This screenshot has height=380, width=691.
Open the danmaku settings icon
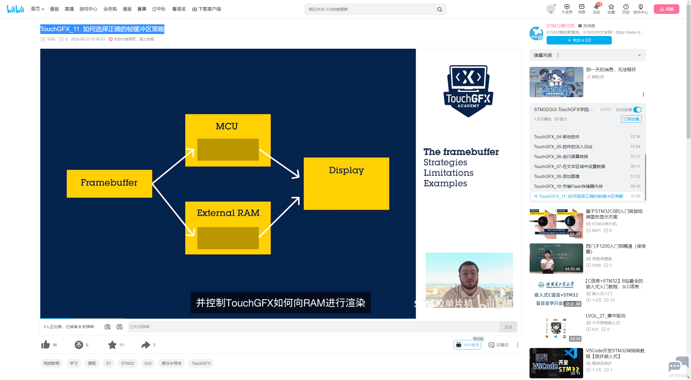[119, 327]
